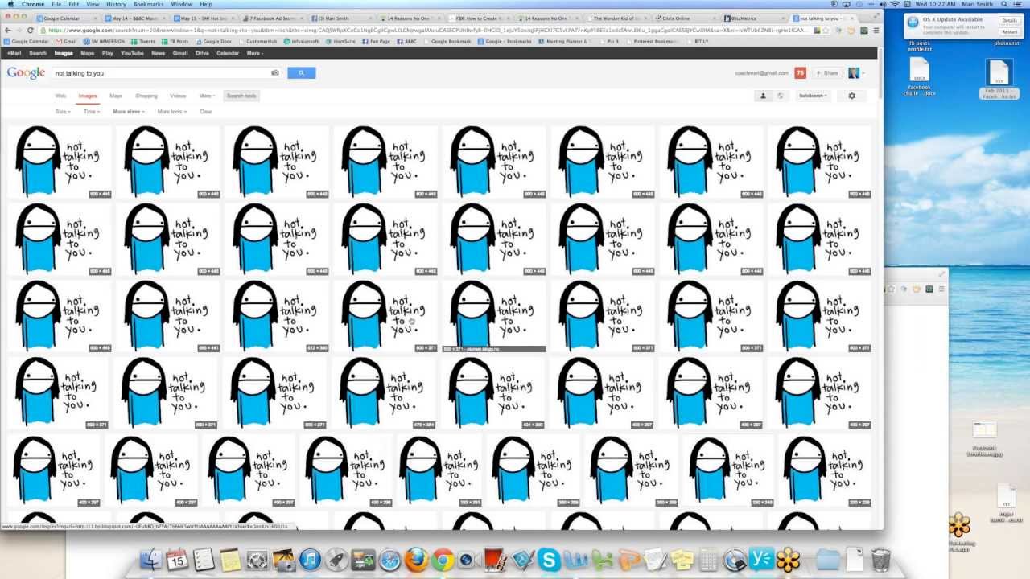Click the Google logo

coord(26,73)
